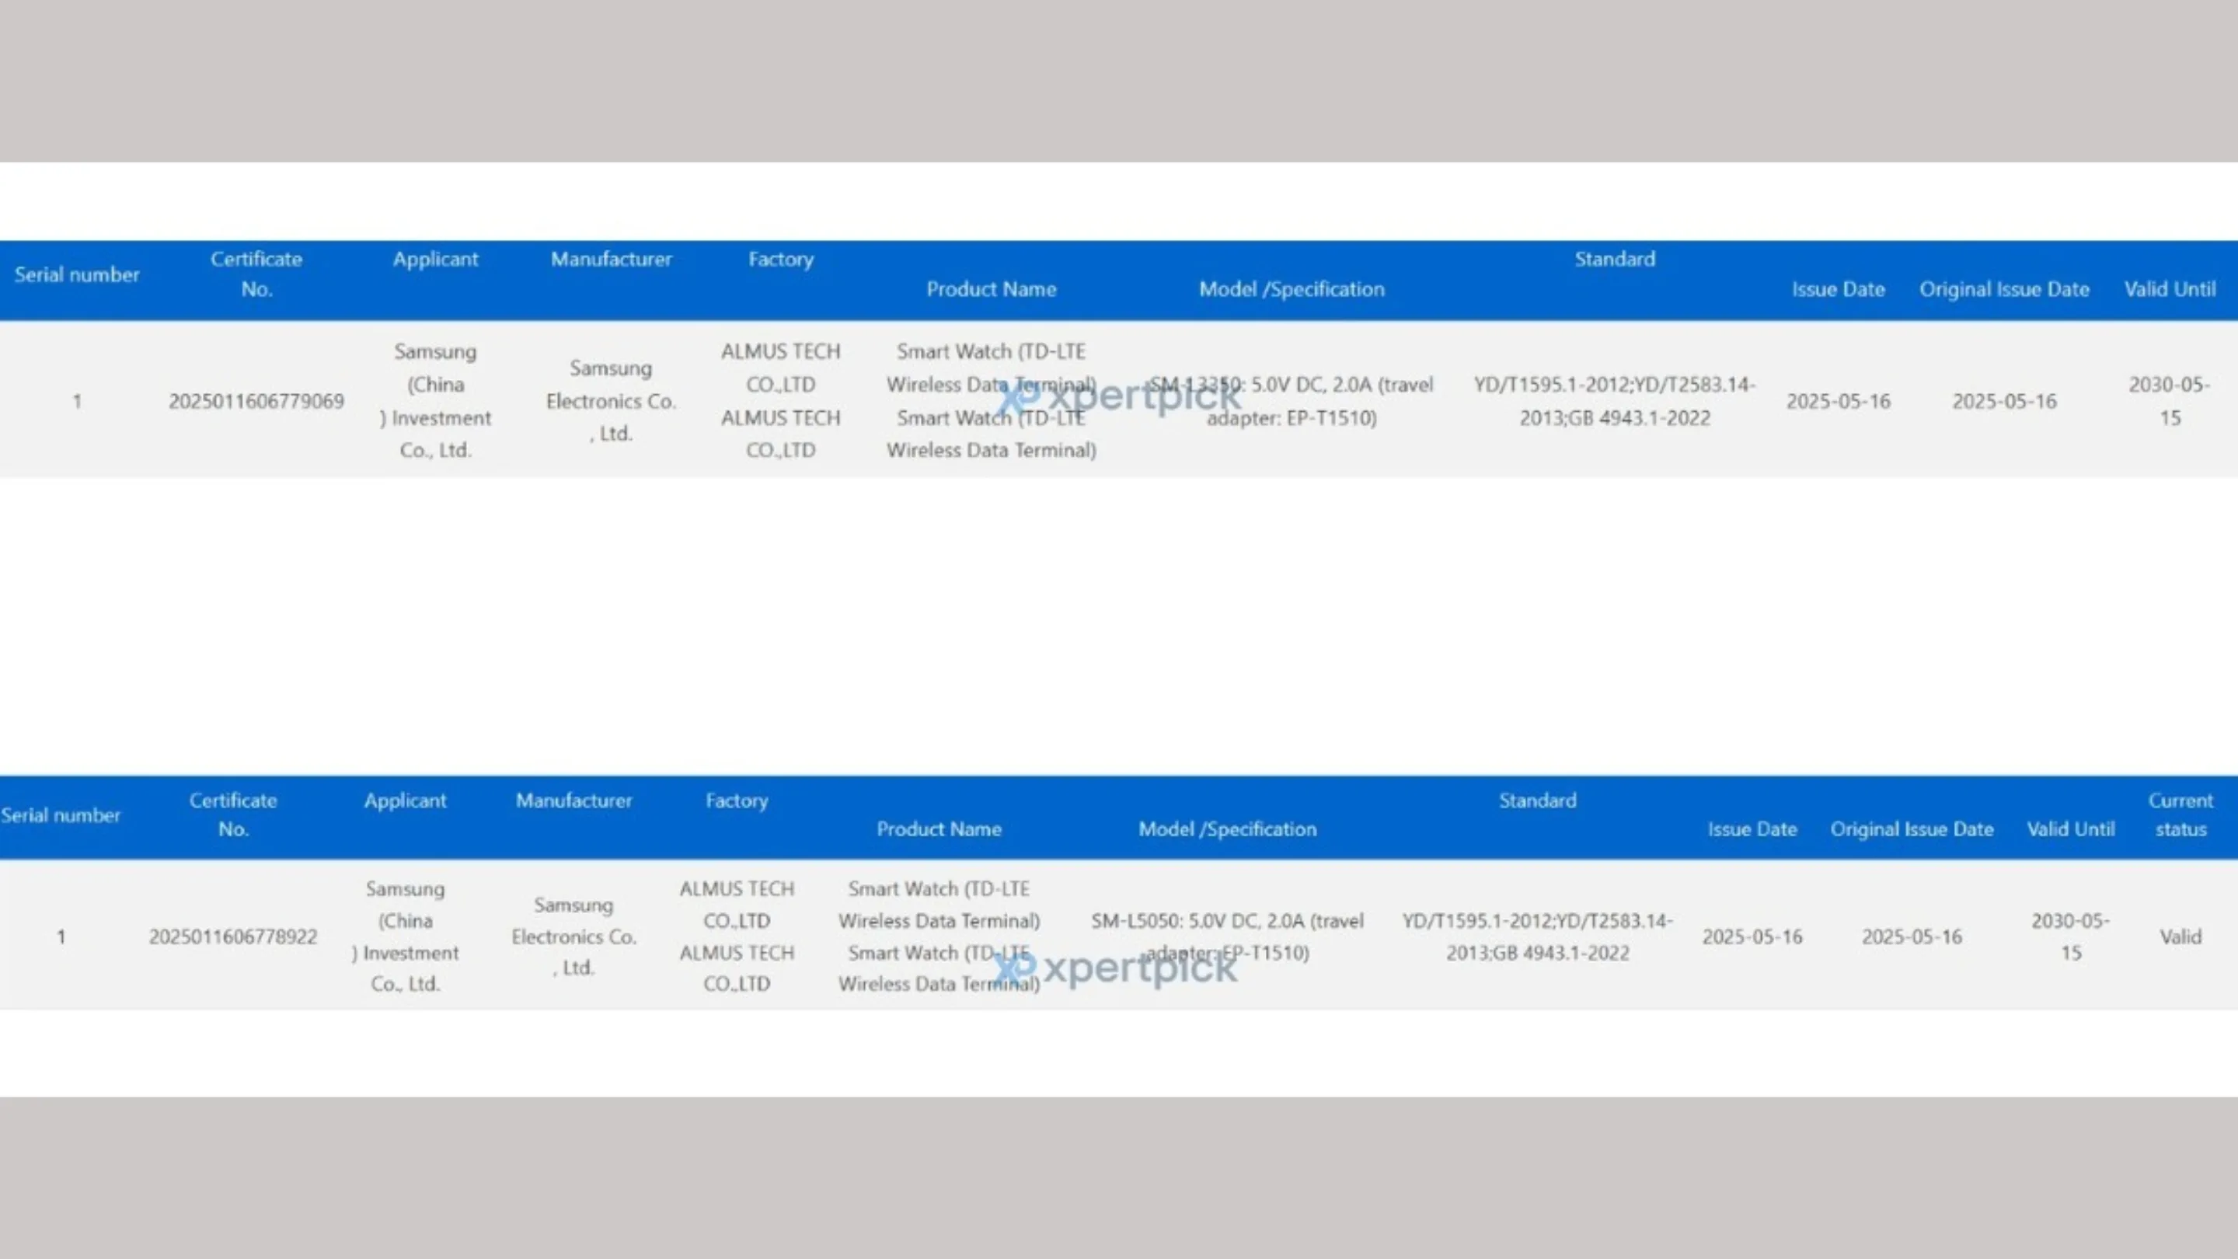The image size is (2238, 1259).
Task: Select 2030-05-15 Valid Until in SM-L3350 row
Action: pos(2170,400)
